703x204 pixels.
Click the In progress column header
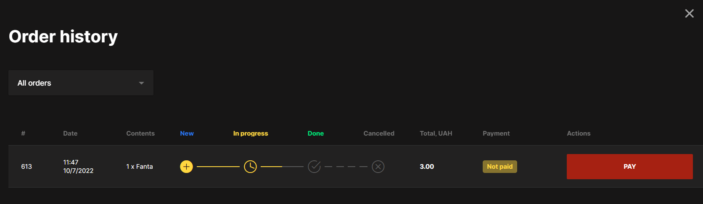click(x=251, y=133)
